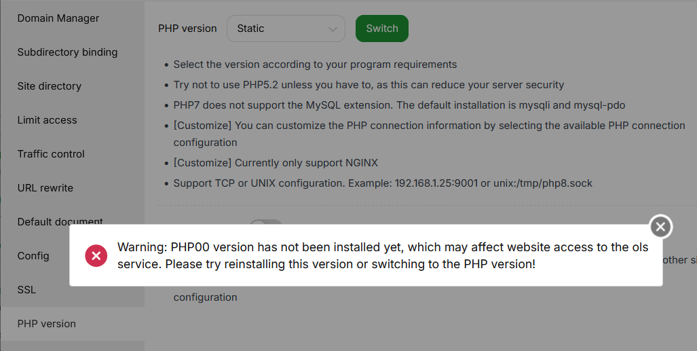The height and width of the screenshot is (351, 697).
Task: Select Site directory from the sidebar
Action: point(50,86)
